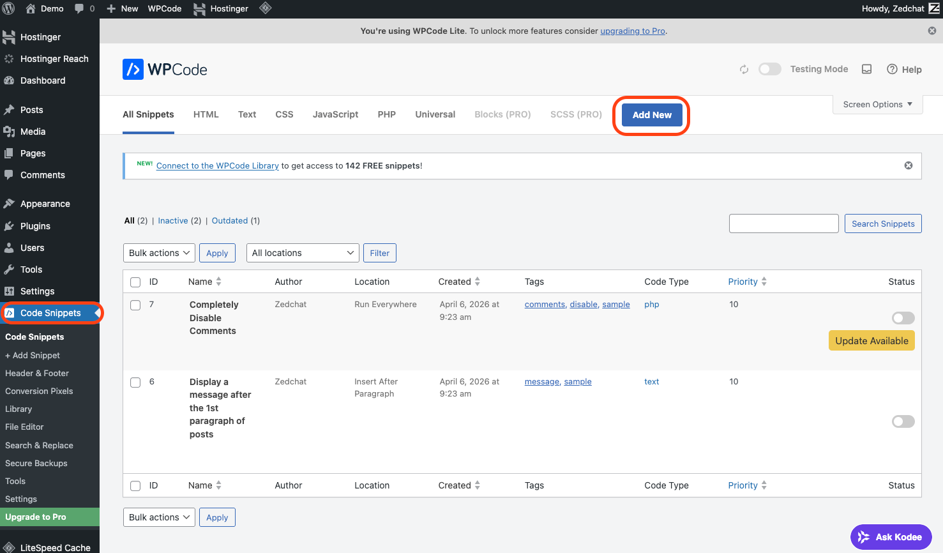Screen dimensions: 943x553
Task: Open the All locations filter dropdown
Action: tap(302, 252)
